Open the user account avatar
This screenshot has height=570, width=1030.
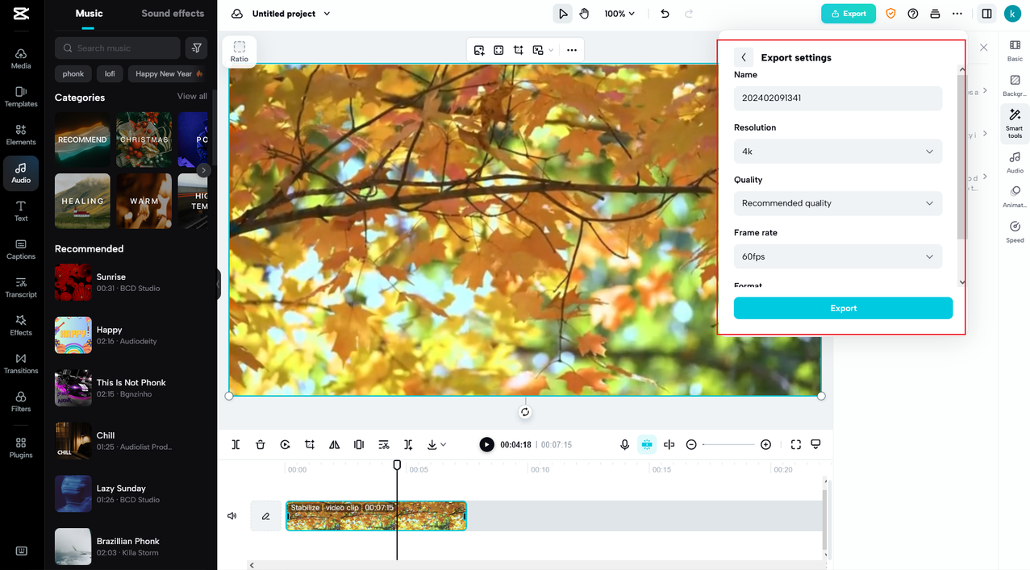(x=1012, y=14)
